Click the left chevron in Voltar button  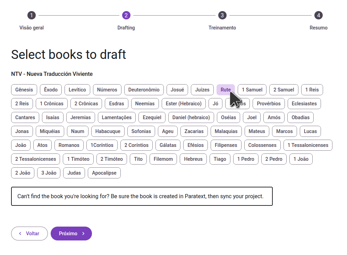point(20,233)
